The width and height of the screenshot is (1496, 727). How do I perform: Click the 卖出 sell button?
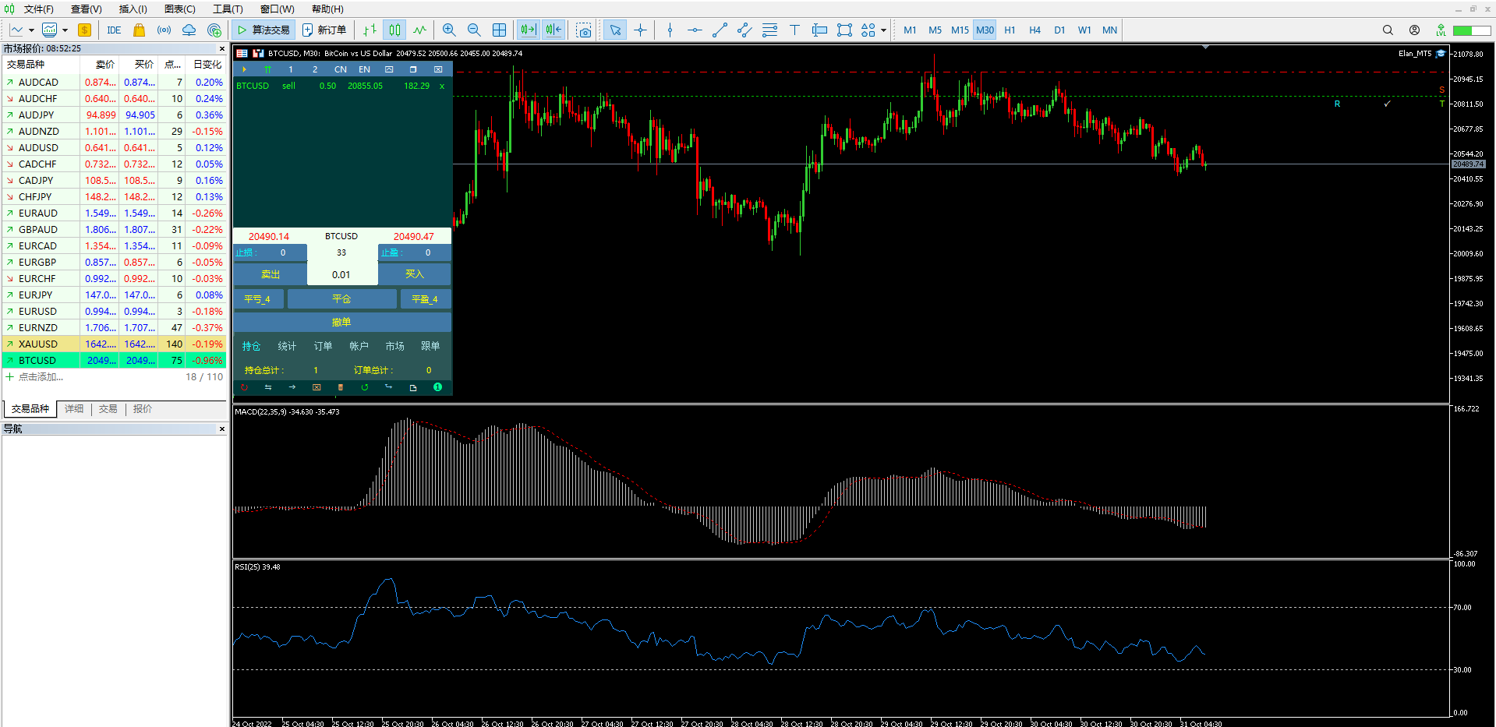click(271, 274)
